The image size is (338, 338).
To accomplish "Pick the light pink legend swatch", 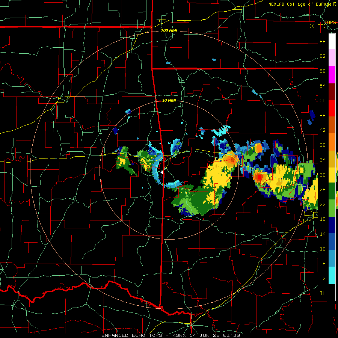I will tap(332, 58).
